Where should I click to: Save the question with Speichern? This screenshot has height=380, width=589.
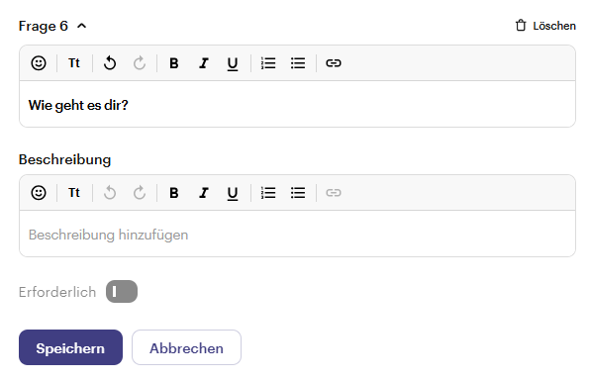[70, 347]
